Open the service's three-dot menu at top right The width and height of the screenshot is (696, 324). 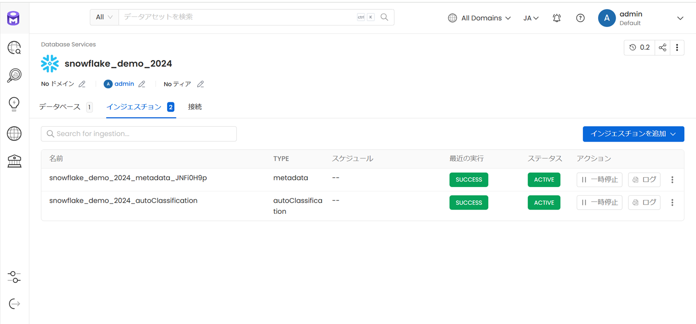(x=677, y=47)
